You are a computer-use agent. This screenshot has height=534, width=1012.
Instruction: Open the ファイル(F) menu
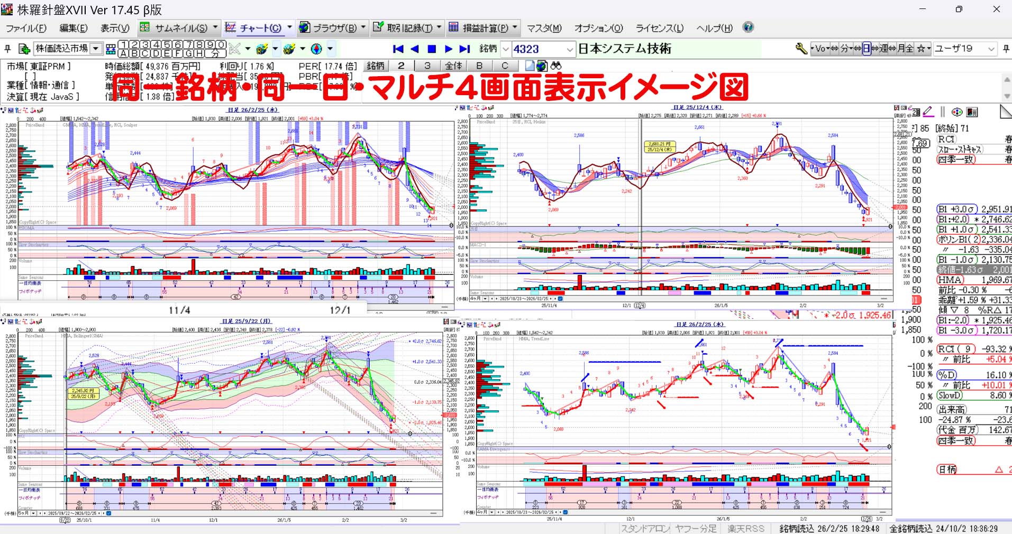[x=26, y=28]
